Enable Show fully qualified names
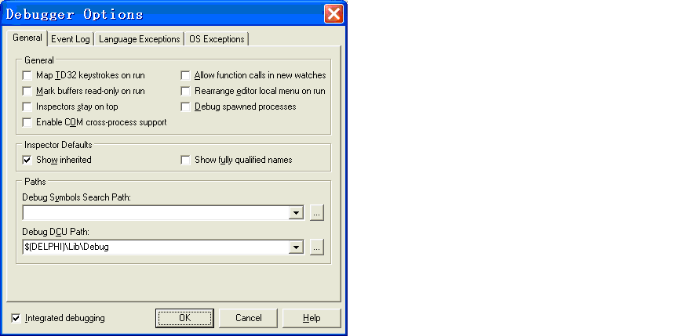This screenshot has width=696, height=336. [x=185, y=160]
